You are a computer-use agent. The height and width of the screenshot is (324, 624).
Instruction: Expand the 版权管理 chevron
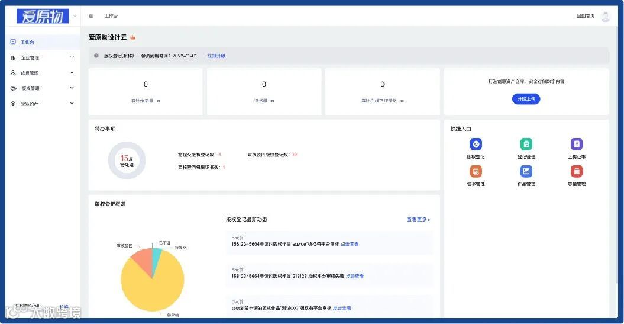tap(72, 88)
